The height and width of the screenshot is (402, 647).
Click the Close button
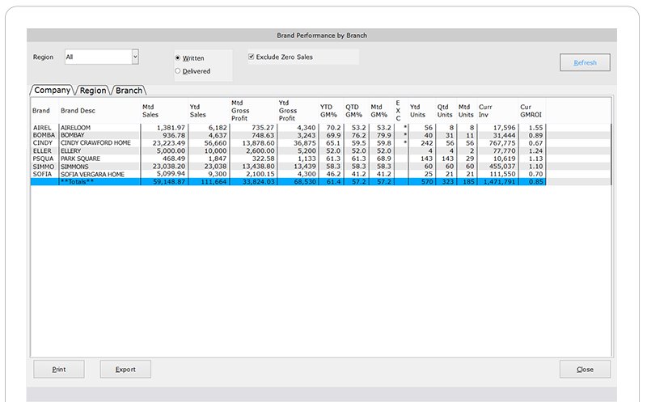tap(585, 369)
